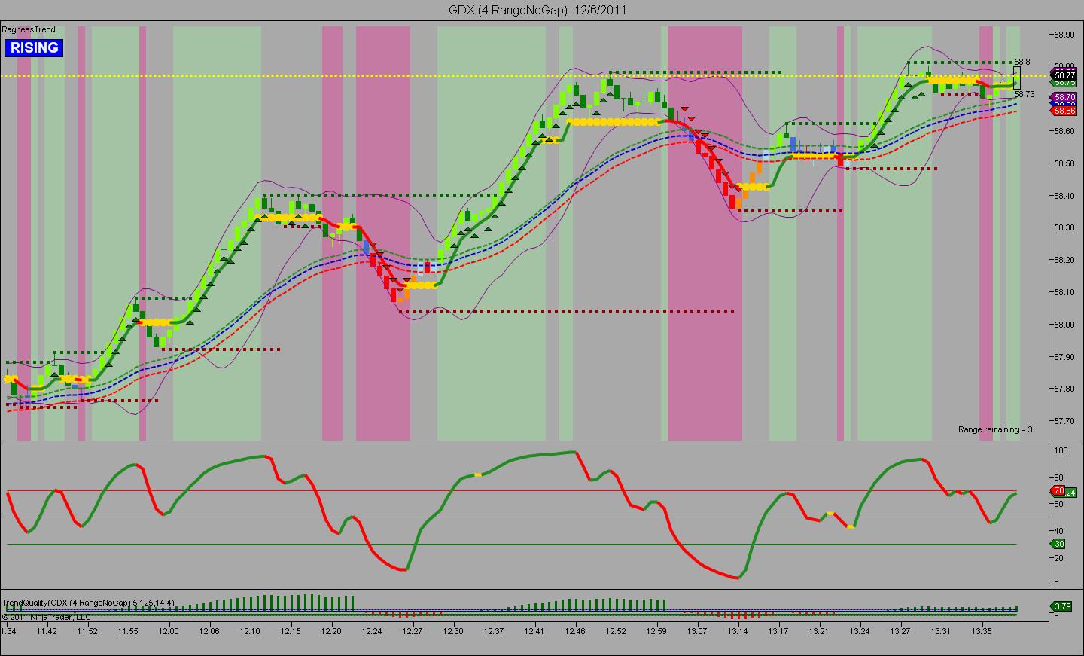Click the 58.8 high label beside last bar
Screen dimensions: 1084x656
coord(1022,62)
